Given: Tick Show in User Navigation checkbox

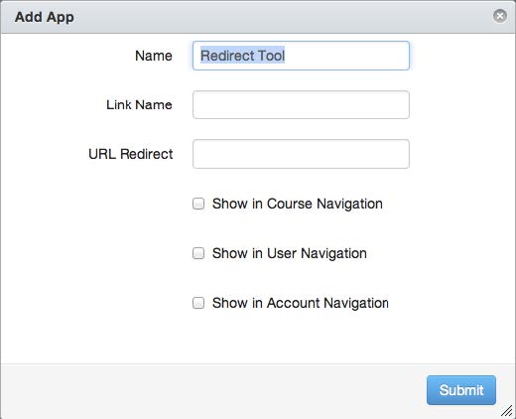Looking at the screenshot, I should pyautogui.click(x=198, y=253).
